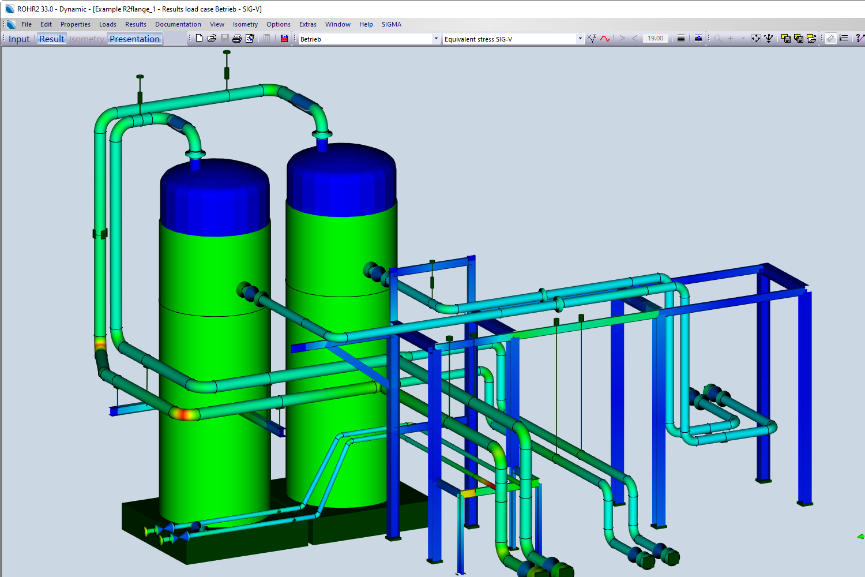This screenshot has height=577, width=865.
Task: Expand the Equivalent stress SIG-V dropdown
Action: (x=580, y=39)
